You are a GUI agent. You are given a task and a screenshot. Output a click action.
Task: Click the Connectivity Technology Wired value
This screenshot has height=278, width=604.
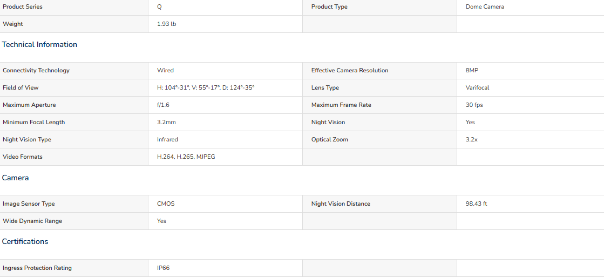(x=165, y=71)
